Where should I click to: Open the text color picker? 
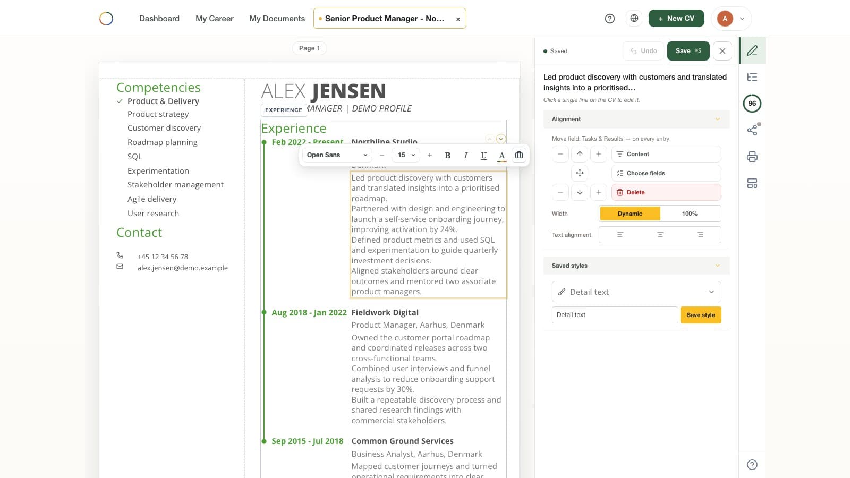pos(501,155)
